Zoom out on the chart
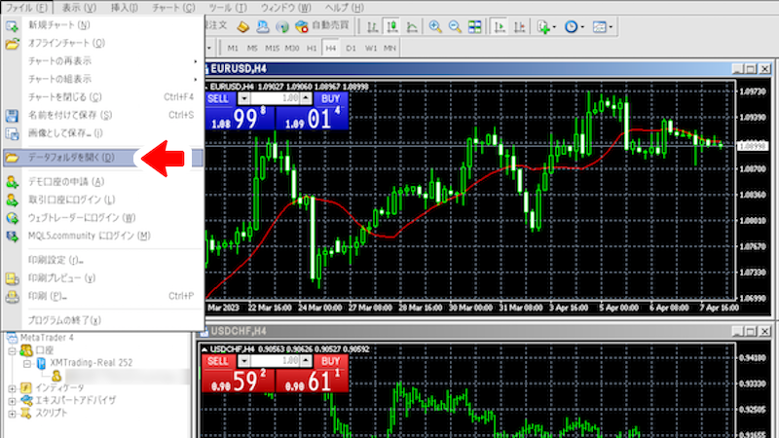The image size is (779, 438). tap(455, 27)
